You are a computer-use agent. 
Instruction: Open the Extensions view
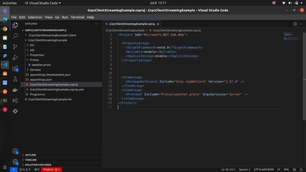(x=15, y=68)
